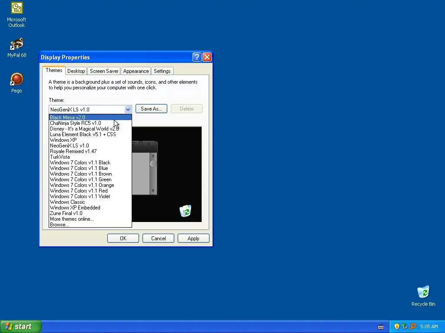
Task: Choose Black Mesa v2.0 theme
Action: click(x=90, y=117)
